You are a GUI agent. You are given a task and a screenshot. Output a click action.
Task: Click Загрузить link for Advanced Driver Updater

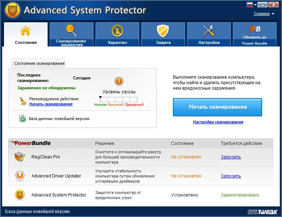[231, 176]
